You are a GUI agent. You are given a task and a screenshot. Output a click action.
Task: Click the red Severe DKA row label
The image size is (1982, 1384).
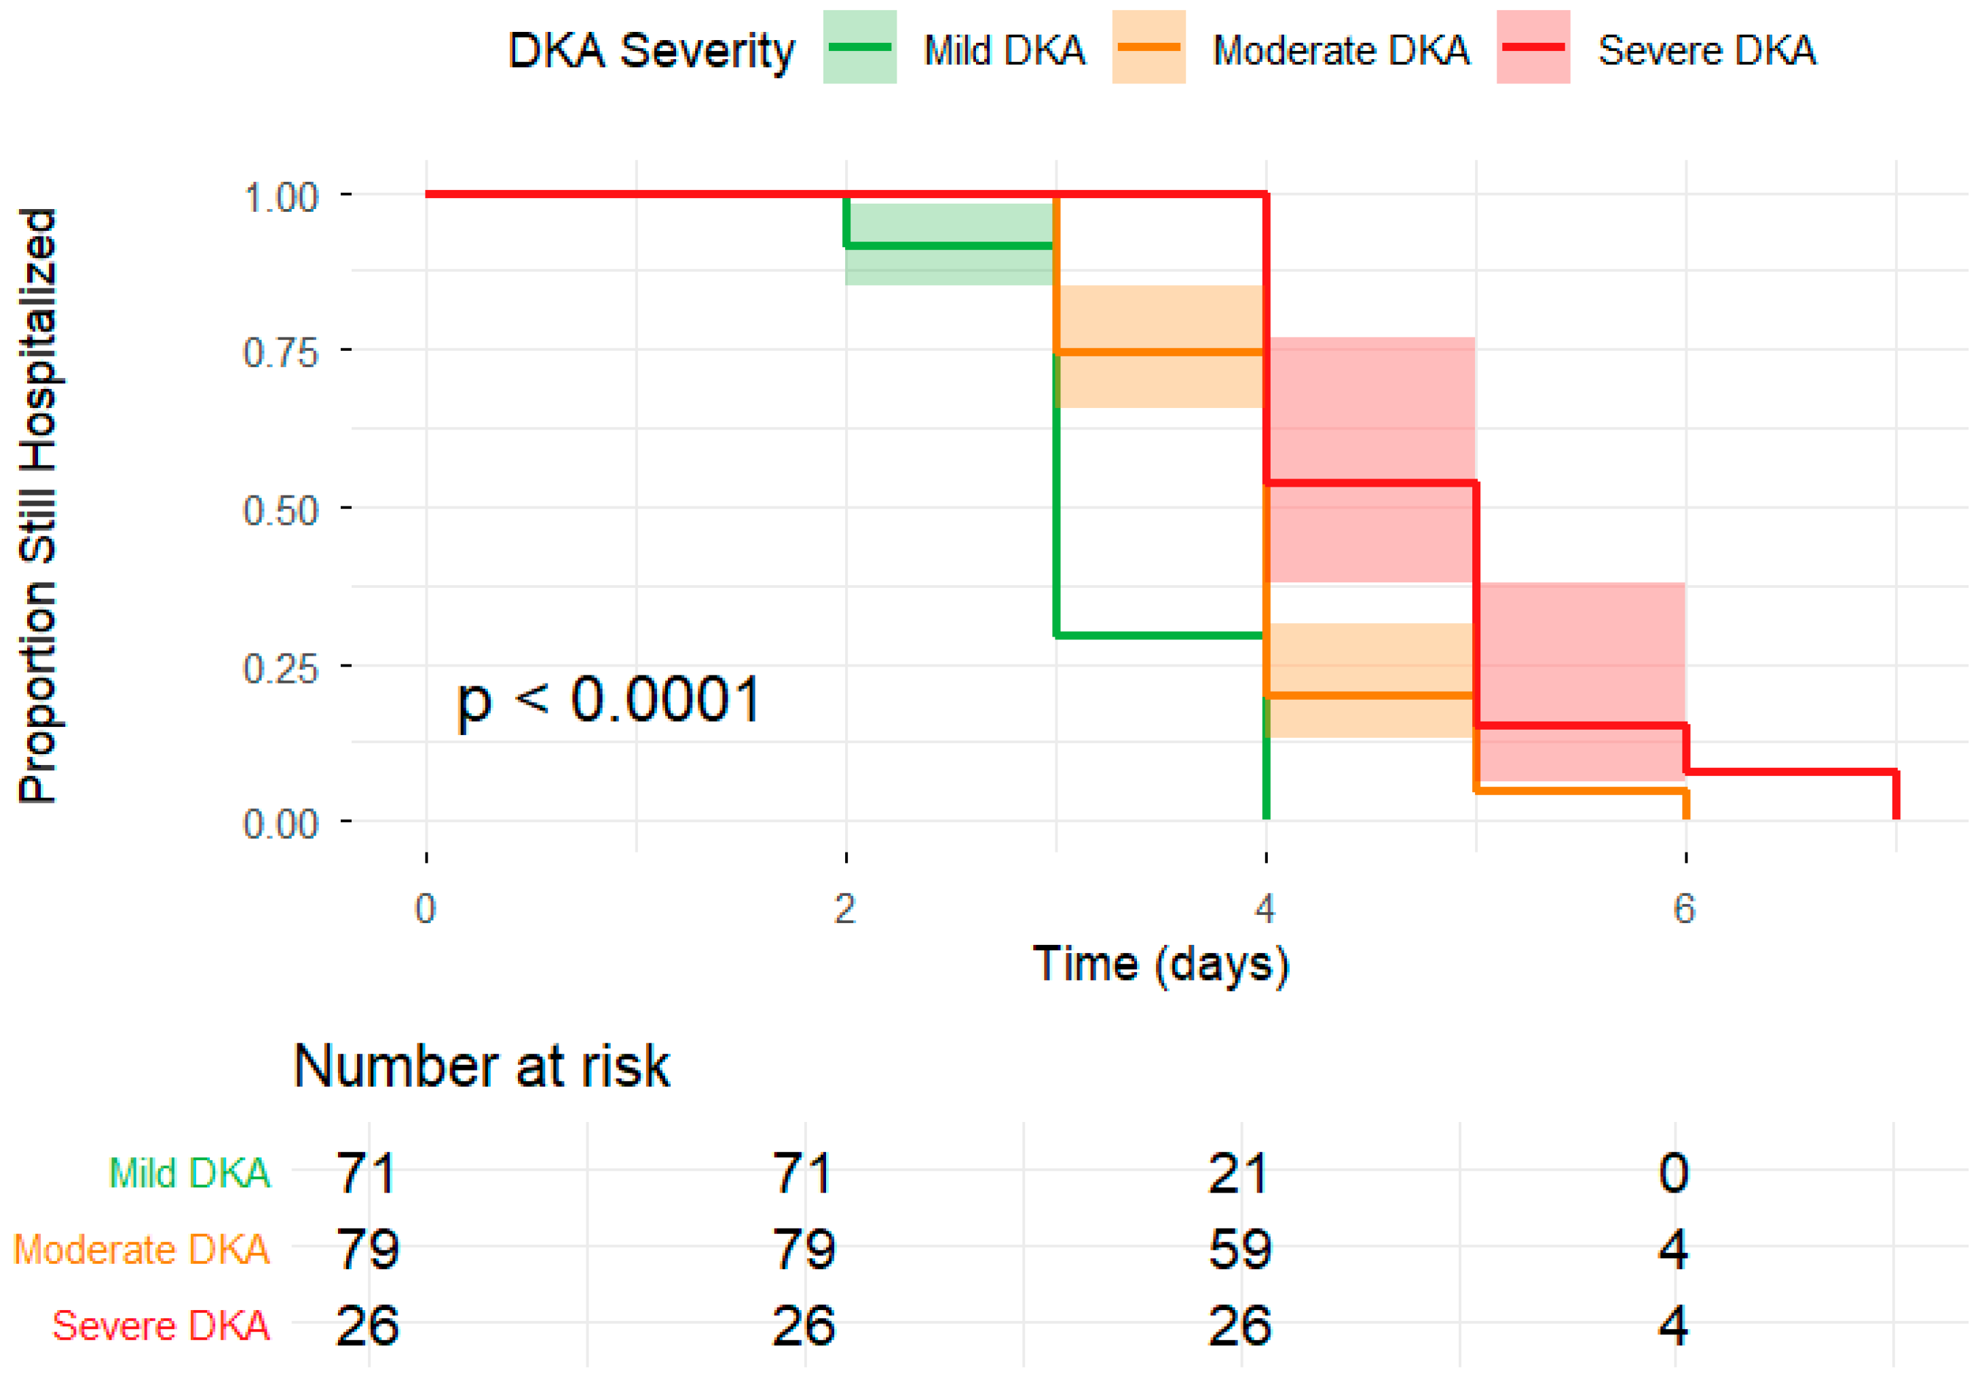pos(162,1326)
